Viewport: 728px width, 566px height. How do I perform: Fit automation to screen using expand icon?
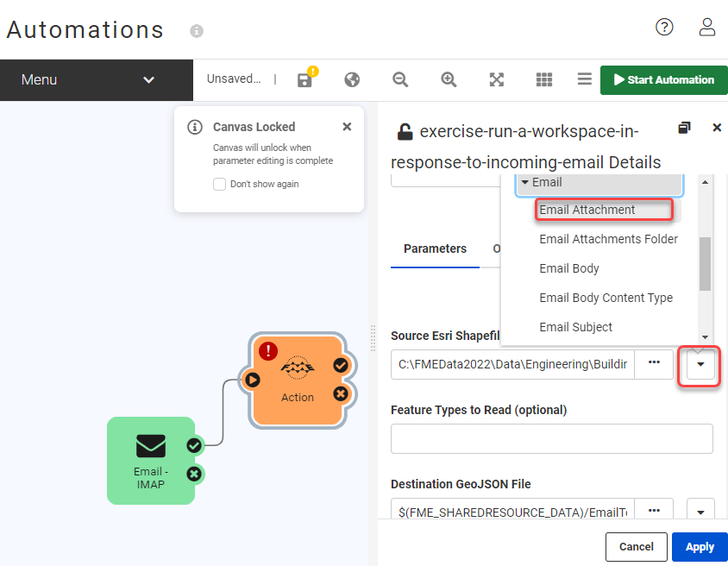(x=496, y=79)
